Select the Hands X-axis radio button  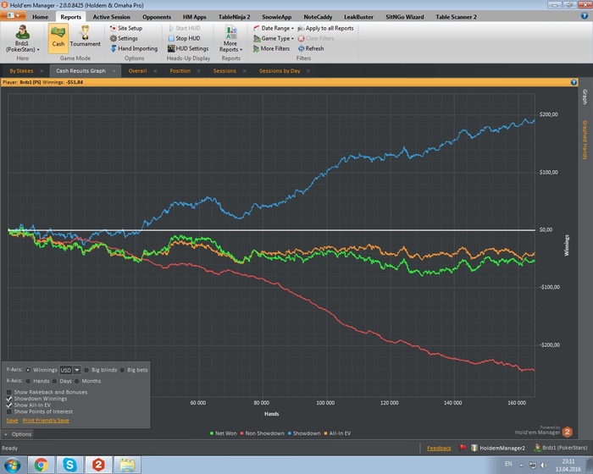(x=28, y=381)
